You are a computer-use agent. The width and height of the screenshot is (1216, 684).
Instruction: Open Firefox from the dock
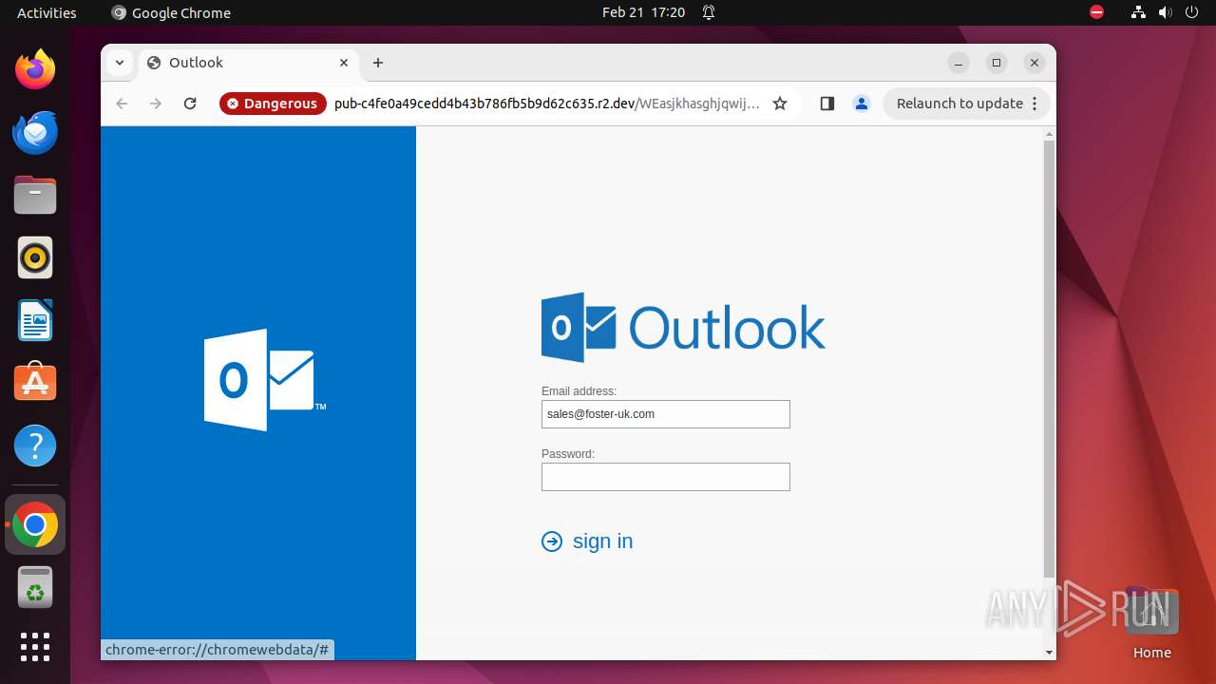click(x=35, y=69)
